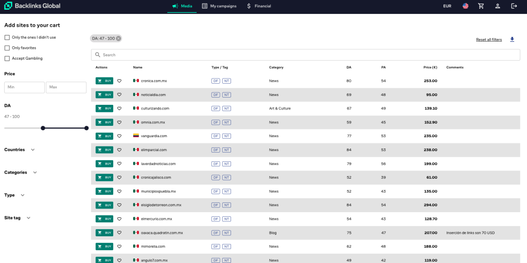Click the user account profile icon
Image resolution: width=527 pixels, height=263 pixels.
498,6
